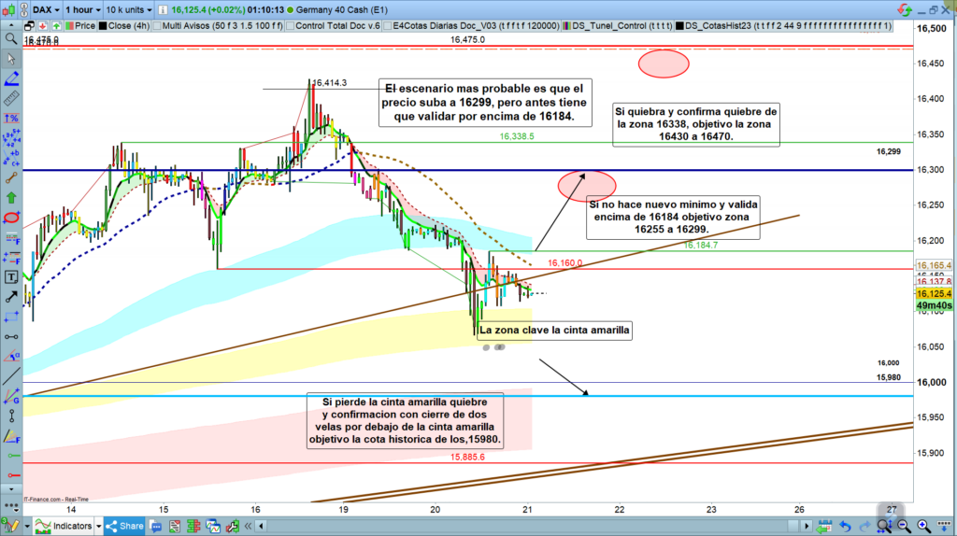Select the green up-arrow drawing tool

(x=11, y=197)
